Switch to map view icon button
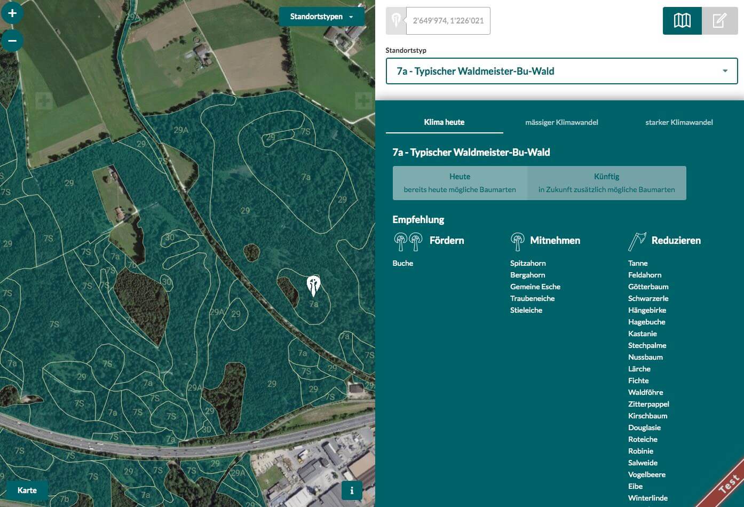The image size is (744, 507). (x=682, y=21)
